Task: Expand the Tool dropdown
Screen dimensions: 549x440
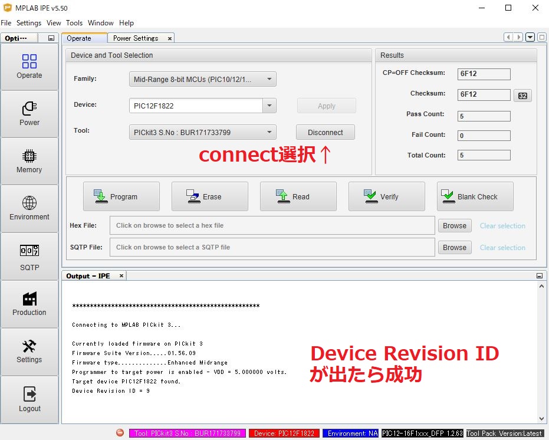Action: (203, 133)
